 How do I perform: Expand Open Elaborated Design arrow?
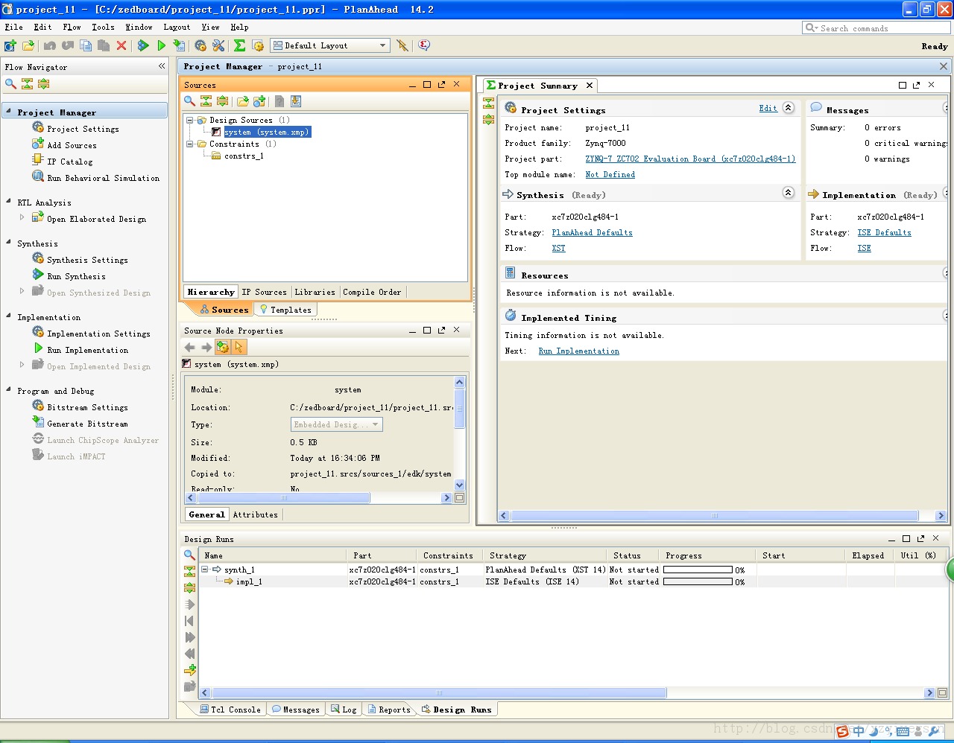[22, 217]
